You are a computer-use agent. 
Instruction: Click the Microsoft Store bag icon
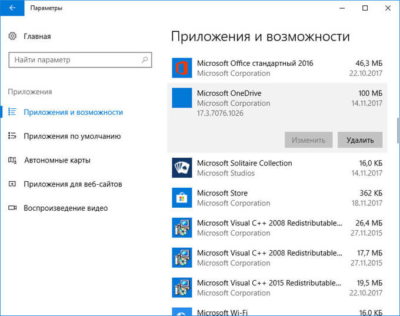[182, 198]
